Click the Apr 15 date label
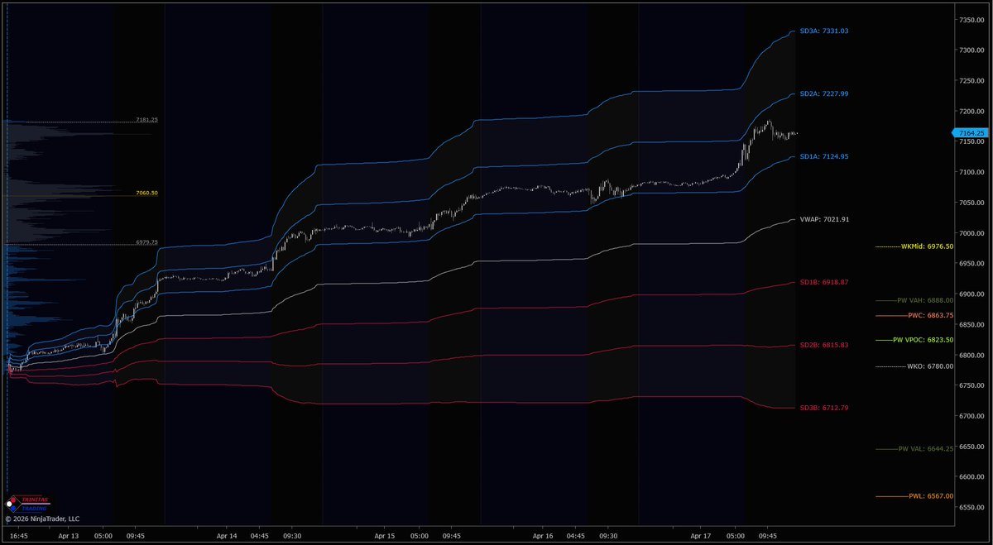Image resolution: width=993 pixels, height=545 pixels. tap(385, 536)
